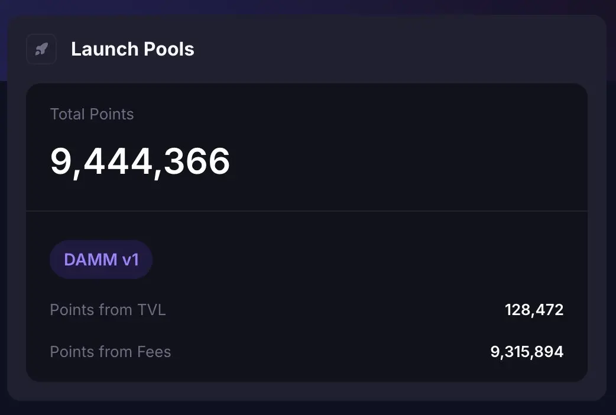The width and height of the screenshot is (616, 415).
Task: Click the divider line under Total Points
Action: (306, 211)
